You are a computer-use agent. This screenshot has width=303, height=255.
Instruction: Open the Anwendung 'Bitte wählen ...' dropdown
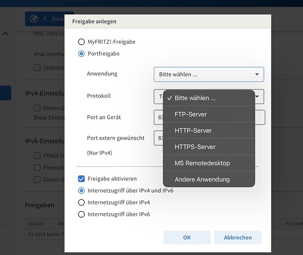pyautogui.click(x=209, y=74)
